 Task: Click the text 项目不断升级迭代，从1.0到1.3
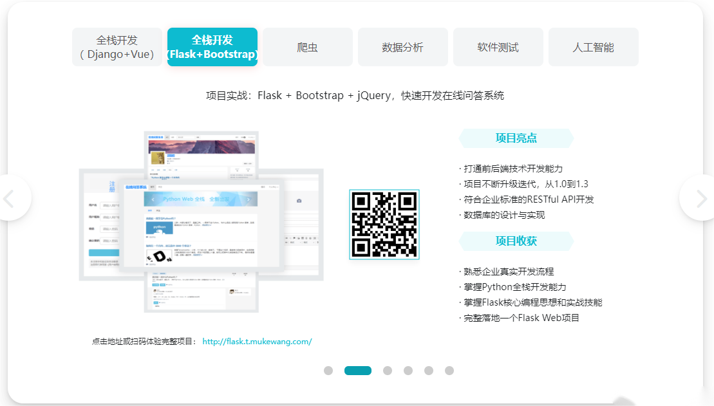click(526, 184)
